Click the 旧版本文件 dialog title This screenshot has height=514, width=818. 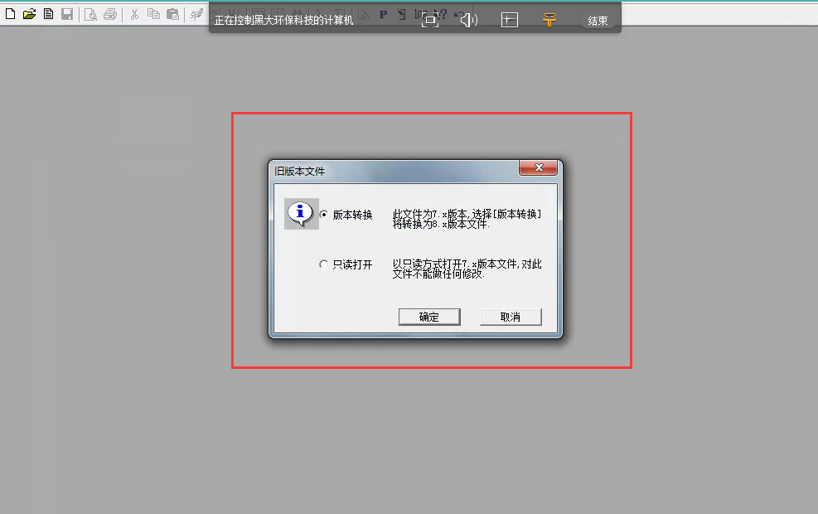299,171
